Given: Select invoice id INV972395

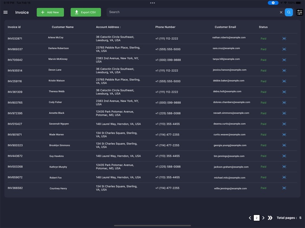Looking at the screenshot, I should pyautogui.click(x=15, y=113).
